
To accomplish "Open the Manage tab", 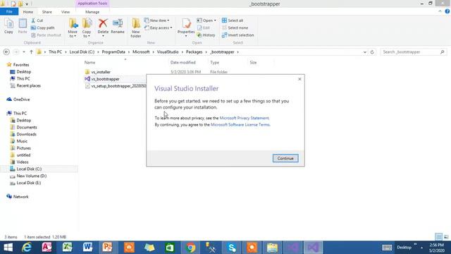I will point(92,12).
